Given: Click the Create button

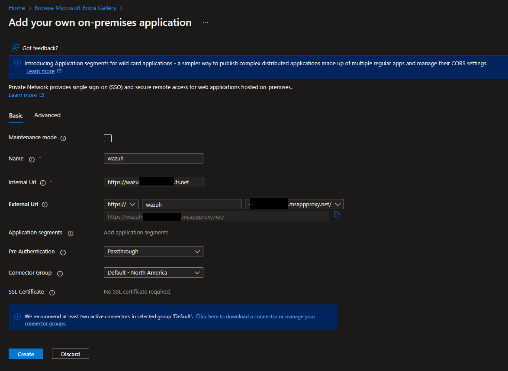Looking at the screenshot, I should point(26,354).
